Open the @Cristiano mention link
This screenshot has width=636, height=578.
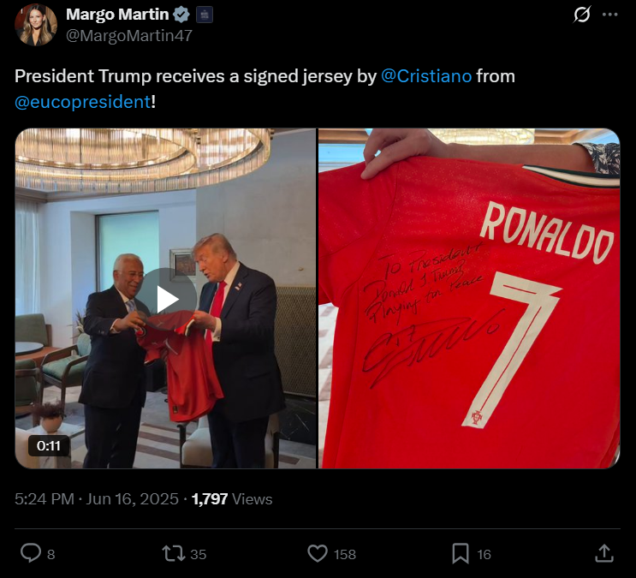point(426,76)
